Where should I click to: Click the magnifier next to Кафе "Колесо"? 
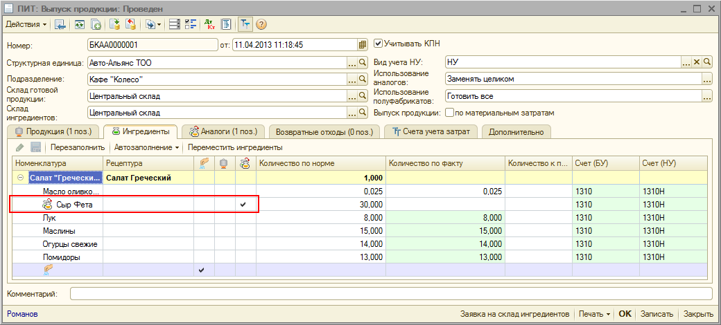[x=362, y=80]
